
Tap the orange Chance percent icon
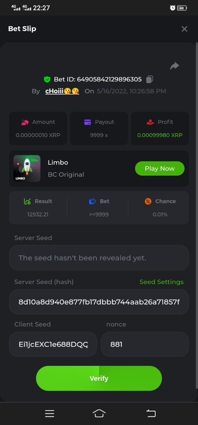(148, 201)
